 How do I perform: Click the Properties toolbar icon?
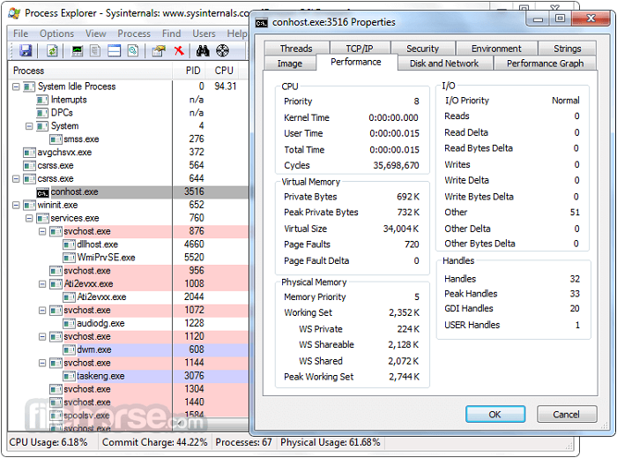point(159,51)
